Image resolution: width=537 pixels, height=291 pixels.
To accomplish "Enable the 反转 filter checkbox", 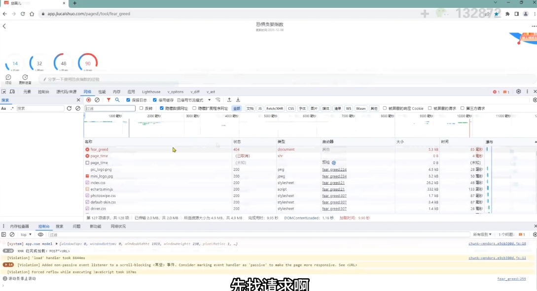I will 141,108.
